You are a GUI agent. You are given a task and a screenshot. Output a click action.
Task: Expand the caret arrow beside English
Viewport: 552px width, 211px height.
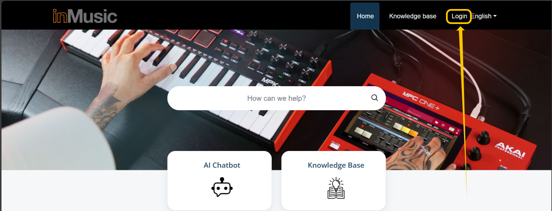point(495,16)
